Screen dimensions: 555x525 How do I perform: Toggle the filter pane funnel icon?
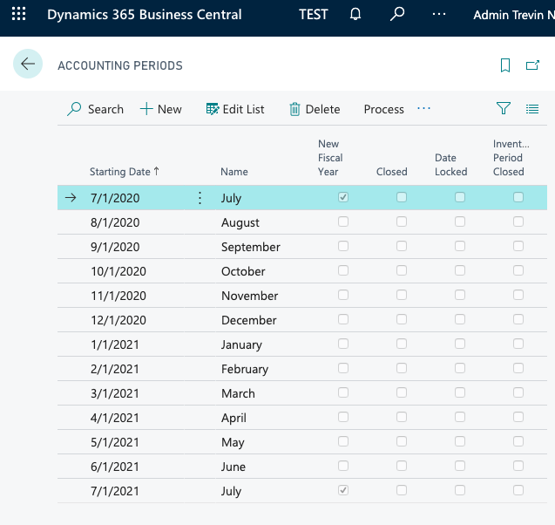(503, 109)
